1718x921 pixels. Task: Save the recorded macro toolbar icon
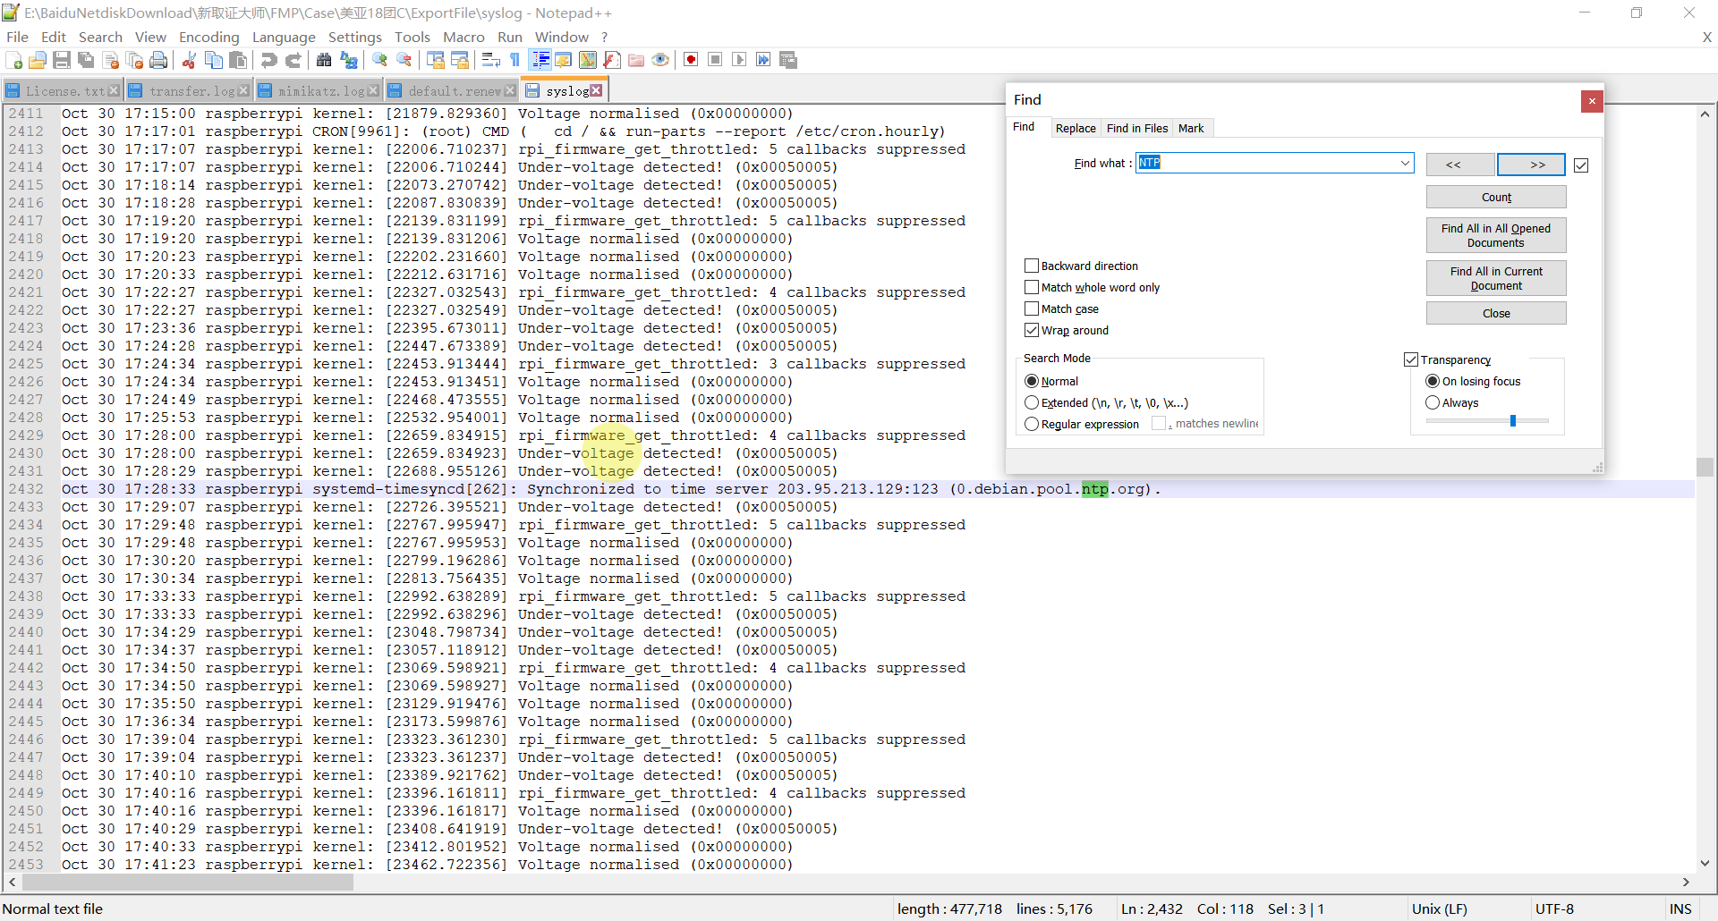(x=788, y=60)
